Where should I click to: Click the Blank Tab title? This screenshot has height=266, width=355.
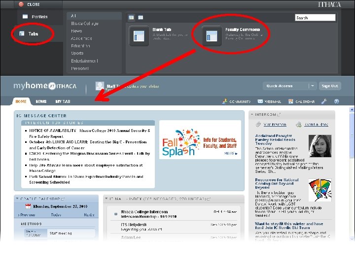162,30
